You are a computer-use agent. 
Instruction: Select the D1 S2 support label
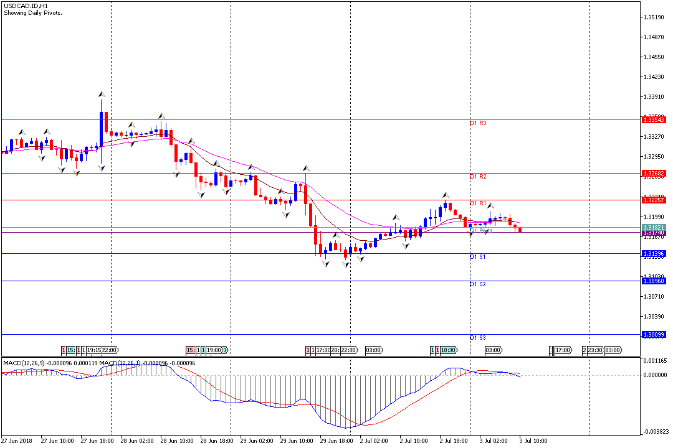point(478,284)
